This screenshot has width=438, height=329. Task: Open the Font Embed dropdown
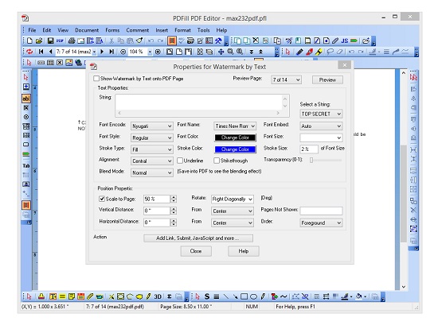tap(321, 126)
